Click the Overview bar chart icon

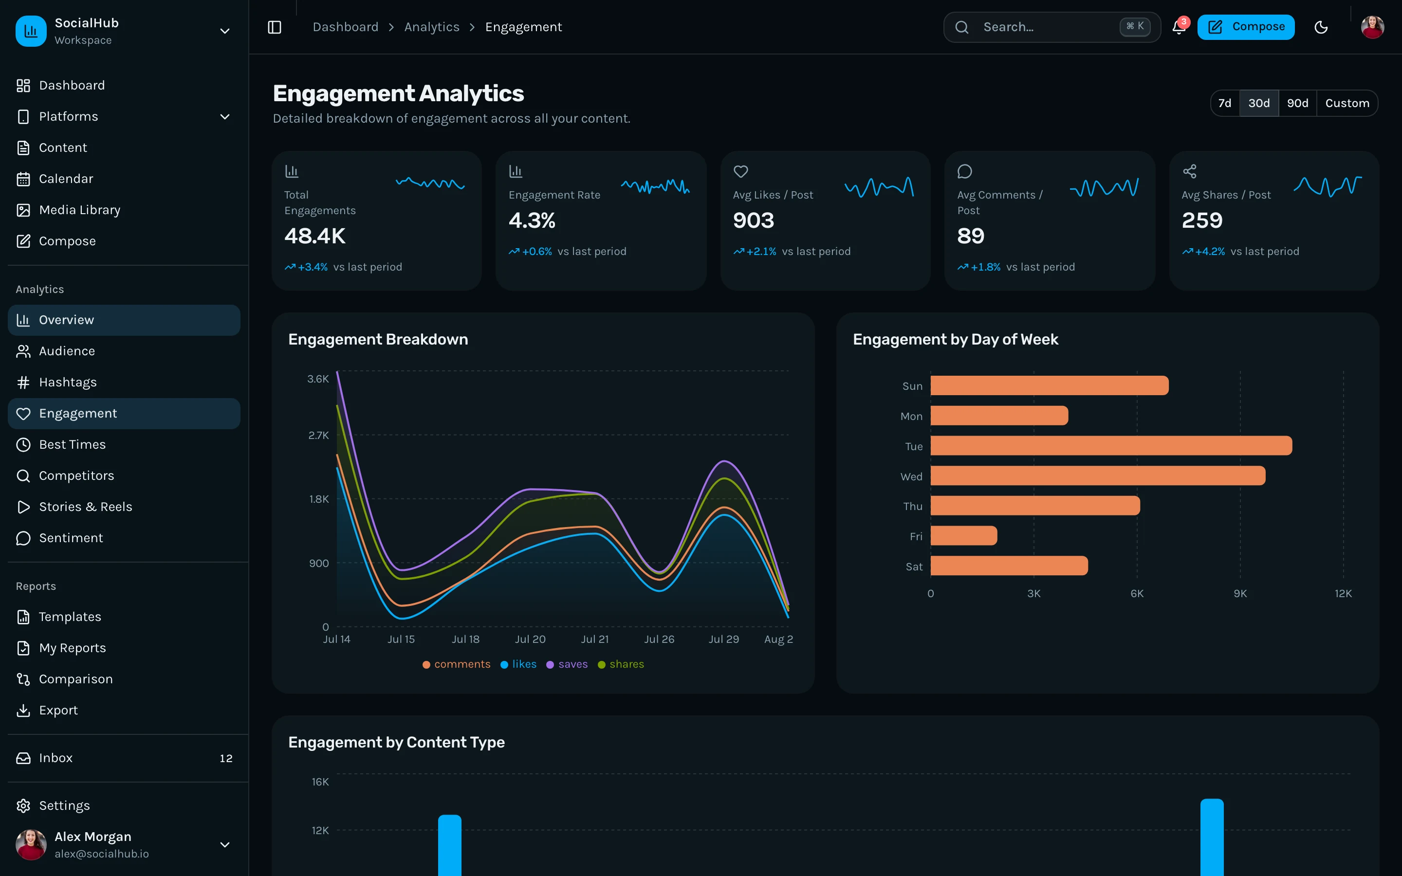[23, 320]
